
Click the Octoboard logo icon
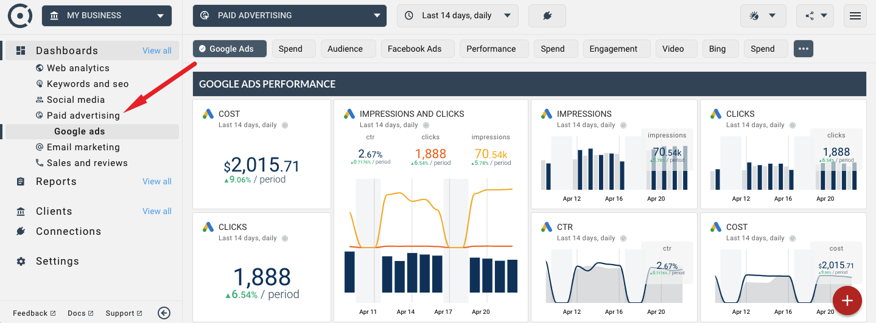(x=20, y=15)
